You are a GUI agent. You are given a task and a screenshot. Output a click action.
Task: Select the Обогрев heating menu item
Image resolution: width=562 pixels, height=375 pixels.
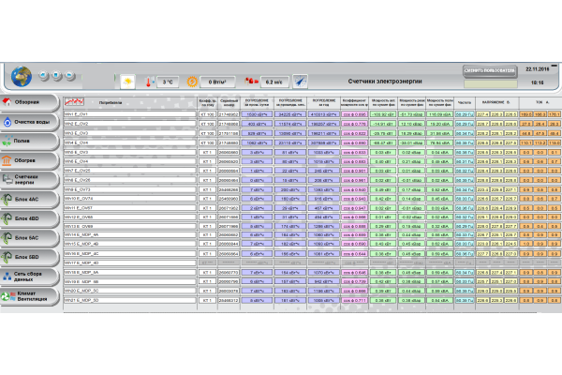pos(28,159)
